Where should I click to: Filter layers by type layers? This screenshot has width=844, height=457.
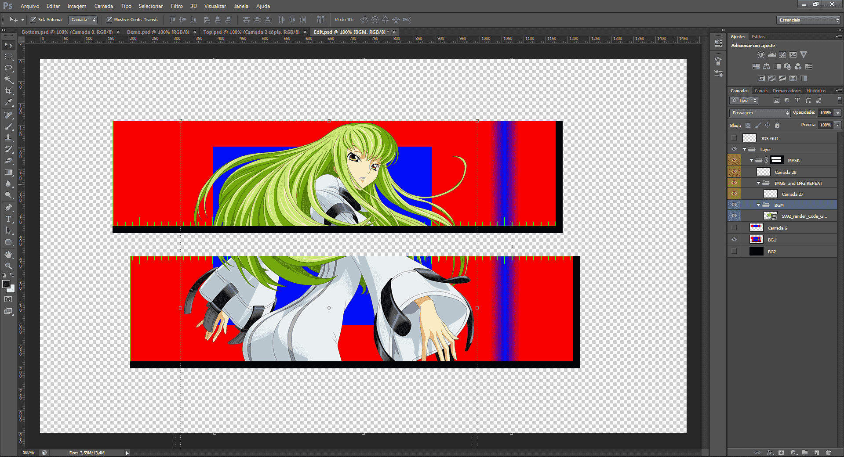pos(797,101)
